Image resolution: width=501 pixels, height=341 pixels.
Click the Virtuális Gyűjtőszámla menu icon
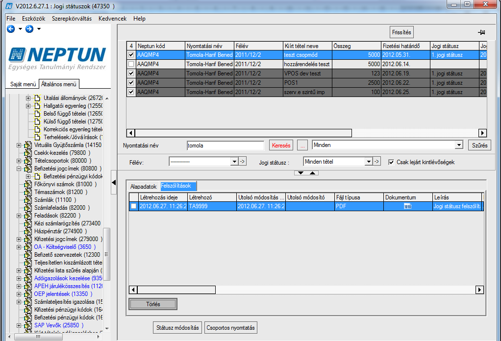[x=28, y=145]
